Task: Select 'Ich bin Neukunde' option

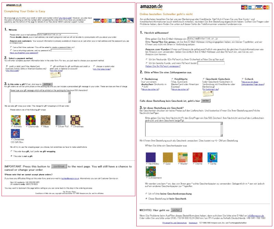Action: click(x=147, y=60)
